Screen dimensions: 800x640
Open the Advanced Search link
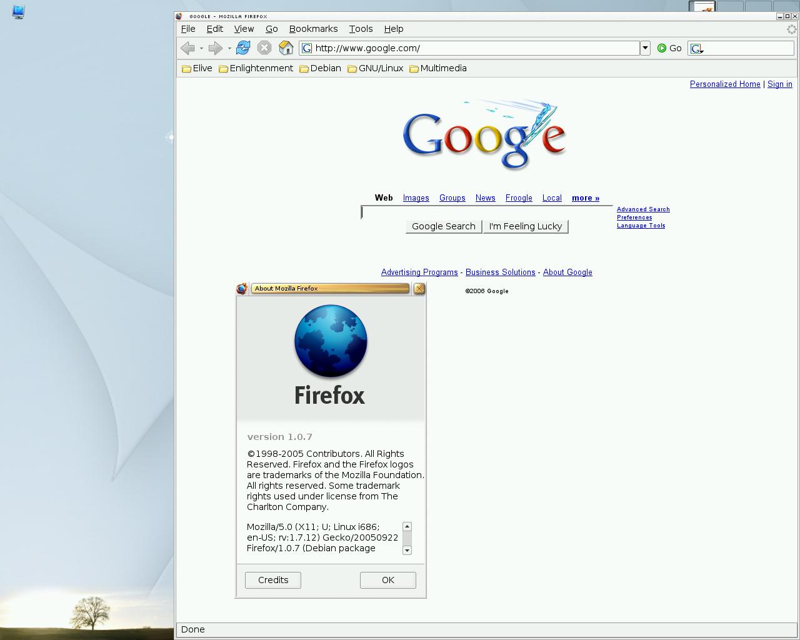click(643, 209)
